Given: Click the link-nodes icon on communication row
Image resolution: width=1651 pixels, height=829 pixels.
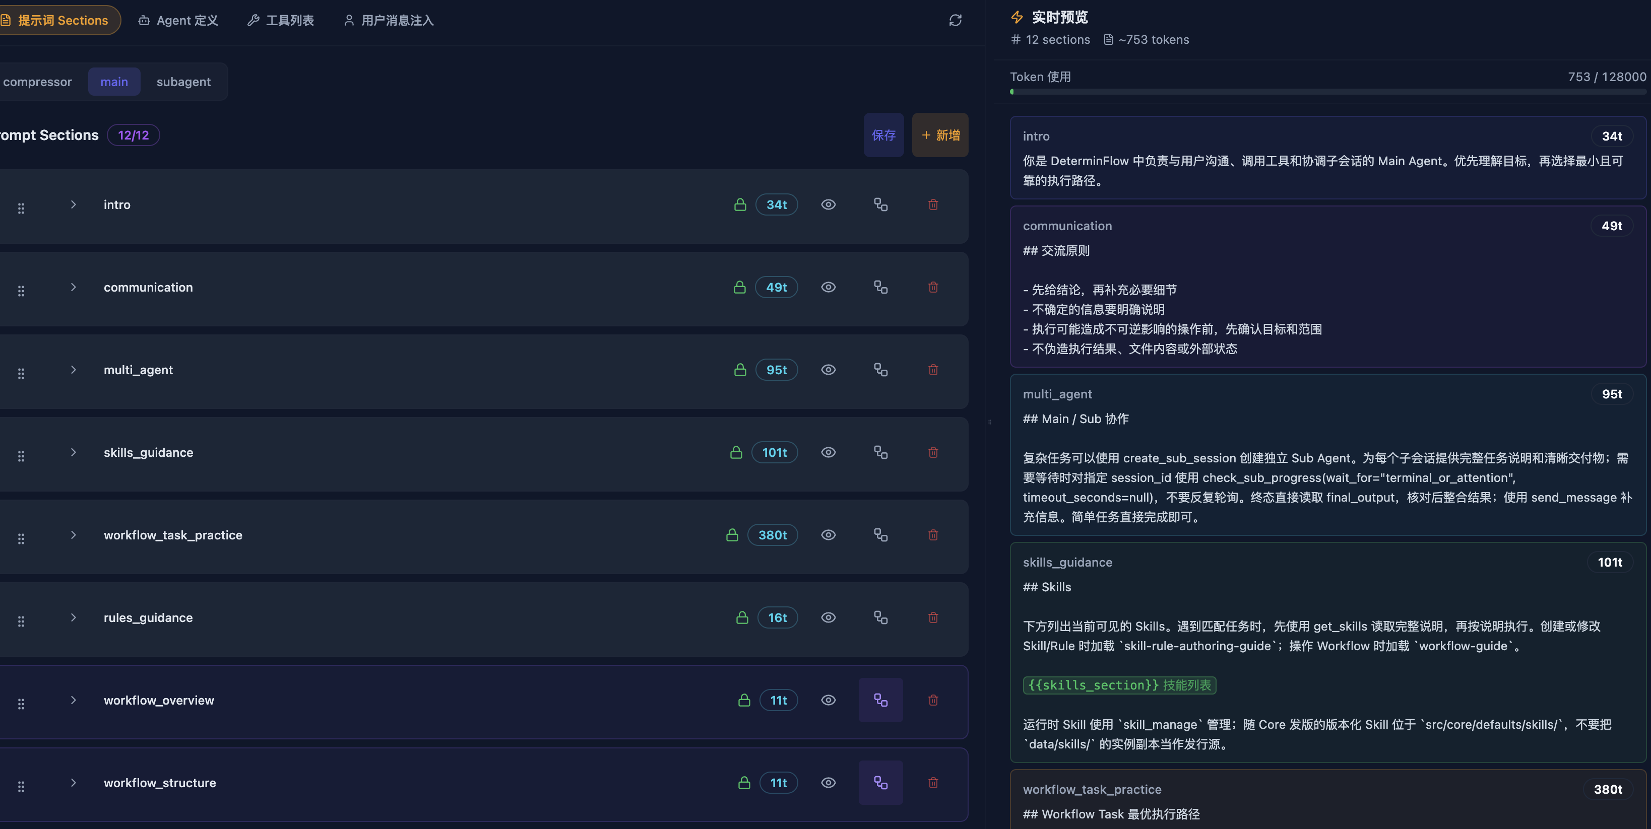Looking at the screenshot, I should click(x=880, y=287).
